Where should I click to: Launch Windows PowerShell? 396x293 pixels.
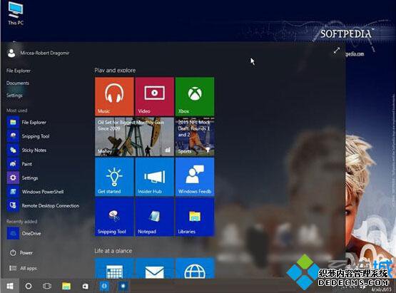click(x=36, y=192)
